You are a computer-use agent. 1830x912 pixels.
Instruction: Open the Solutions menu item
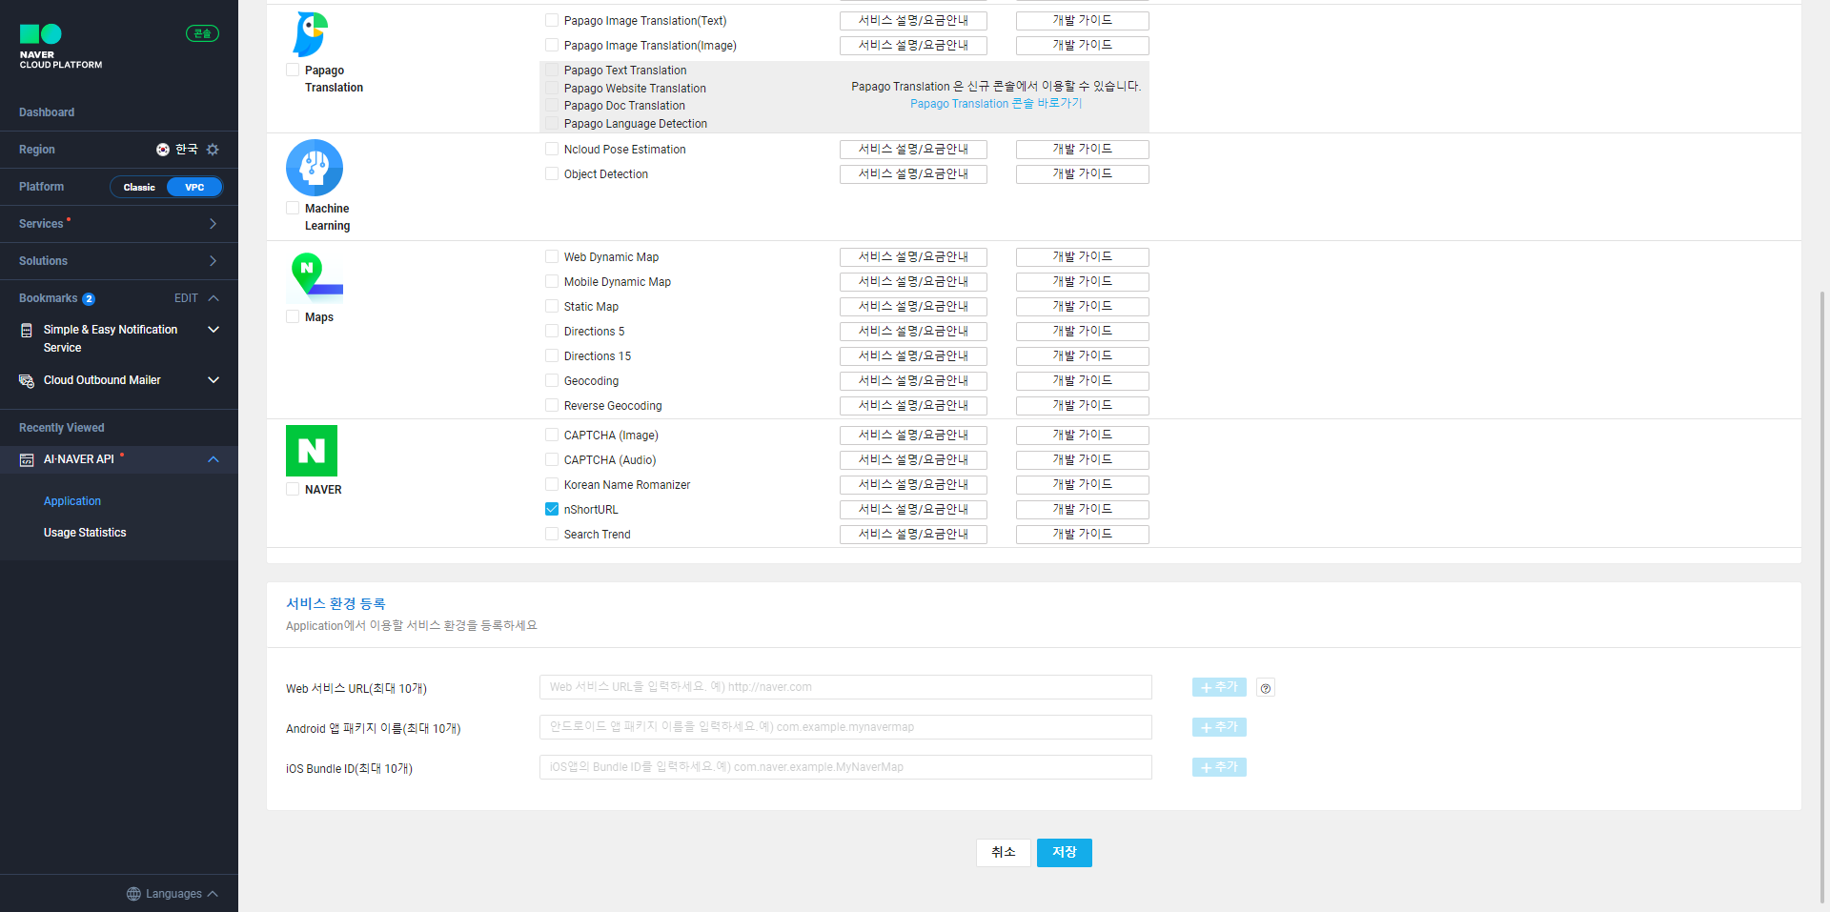click(x=43, y=261)
